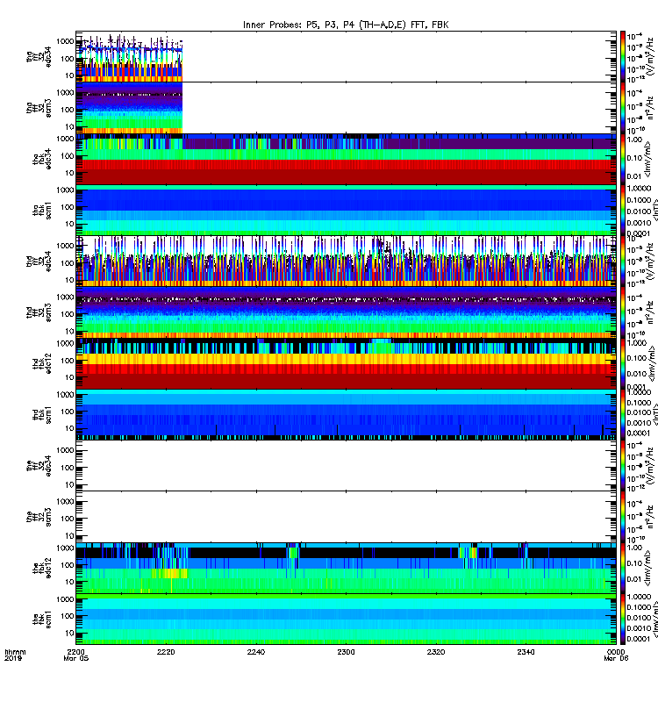658x702 pixels.
Task: Click the empty the fff scm3 plot panel
Action: click(x=346, y=517)
